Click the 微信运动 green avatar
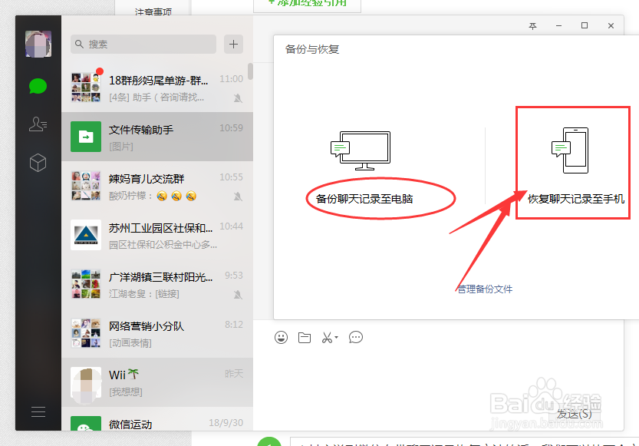Screen dimensions: 639x446 (86, 423)
